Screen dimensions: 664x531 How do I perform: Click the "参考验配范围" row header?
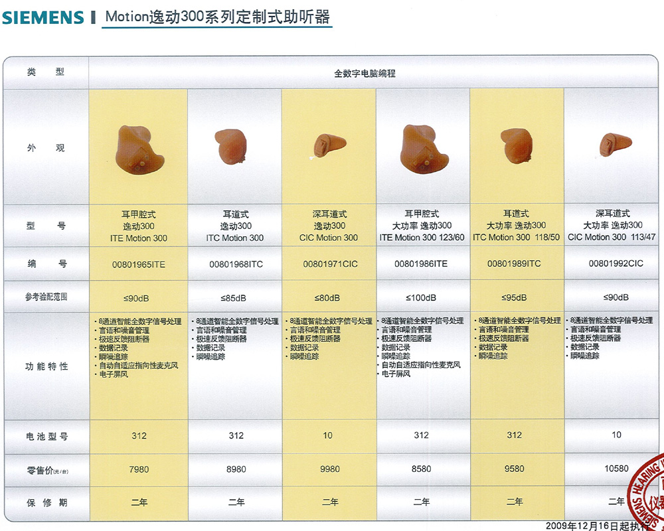46,297
